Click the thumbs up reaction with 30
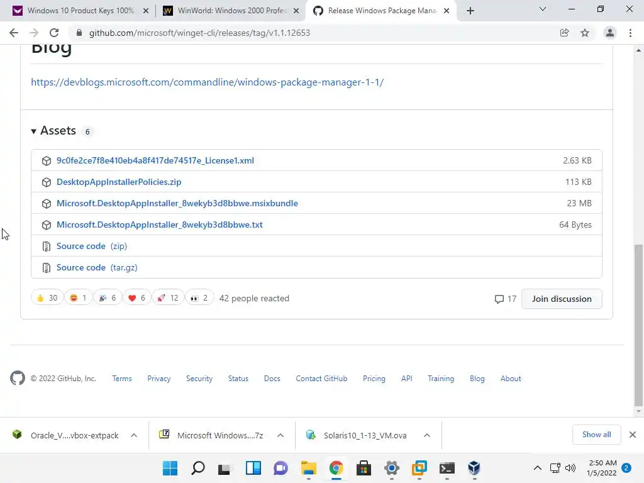 [47, 297]
